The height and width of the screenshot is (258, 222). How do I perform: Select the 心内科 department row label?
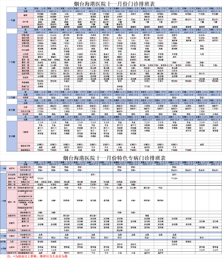25,54
